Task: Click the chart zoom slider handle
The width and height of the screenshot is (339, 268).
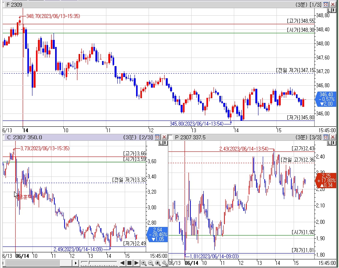Action: click(89, 263)
